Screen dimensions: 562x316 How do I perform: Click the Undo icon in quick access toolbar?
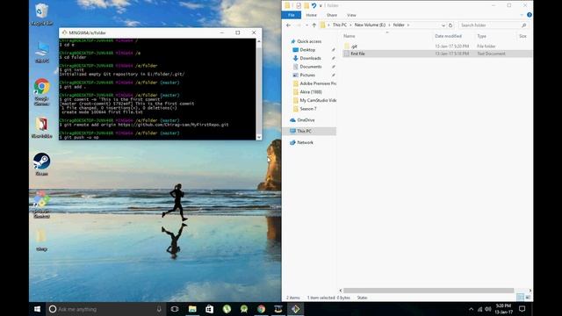[x=313, y=5]
